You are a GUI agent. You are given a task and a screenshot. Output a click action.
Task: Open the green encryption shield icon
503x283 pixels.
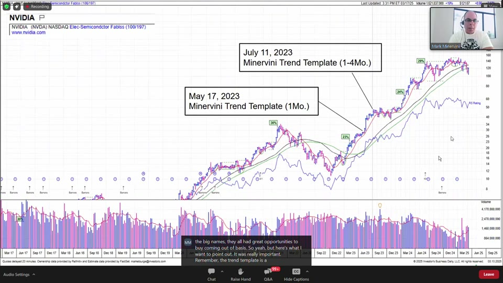(6, 6)
